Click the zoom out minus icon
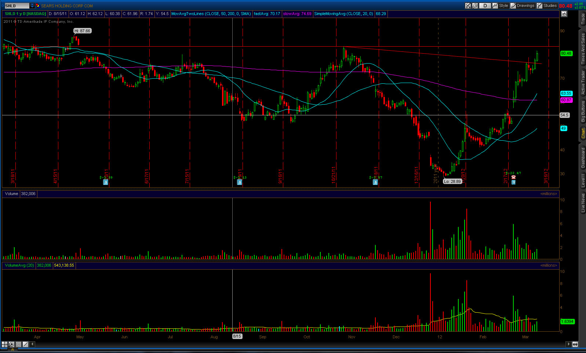This screenshot has height=353, width=586. point(18,344)
